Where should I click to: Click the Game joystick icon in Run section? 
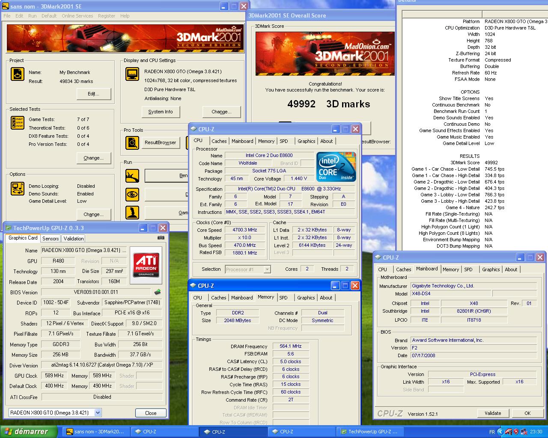pos(132,213)
